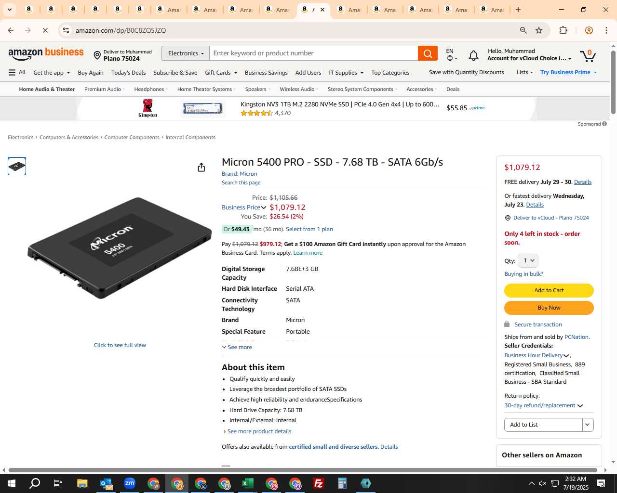Screen dimensions: 617x493
Task: Click Learn more about Business Card offer
Action: pos(308,253)
